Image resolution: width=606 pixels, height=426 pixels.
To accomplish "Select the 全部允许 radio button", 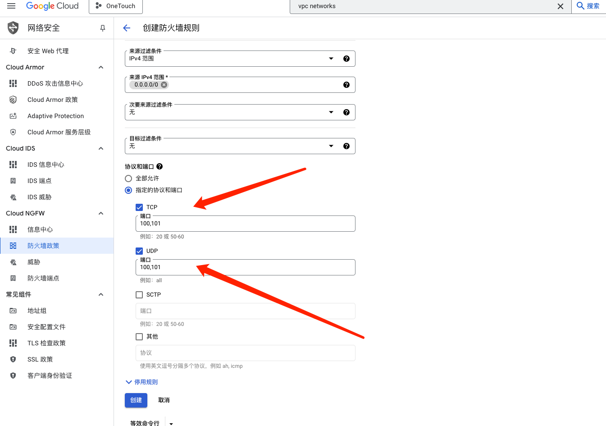I will point(128,179).
